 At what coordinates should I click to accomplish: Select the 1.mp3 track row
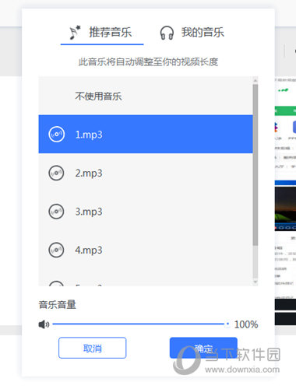click(146, 134)
